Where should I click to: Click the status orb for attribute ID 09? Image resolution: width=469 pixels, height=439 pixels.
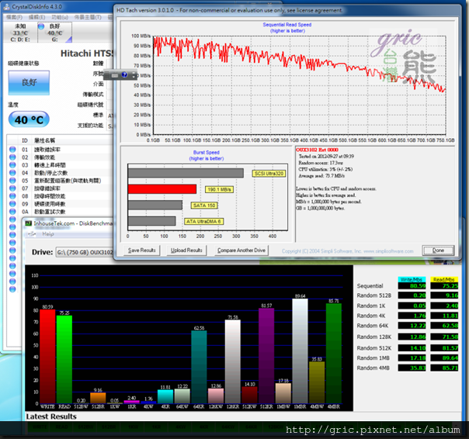(12, 204)
